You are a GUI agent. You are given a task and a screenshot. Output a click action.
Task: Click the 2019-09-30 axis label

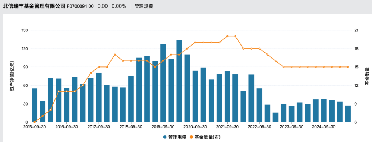tap(163, 127)
